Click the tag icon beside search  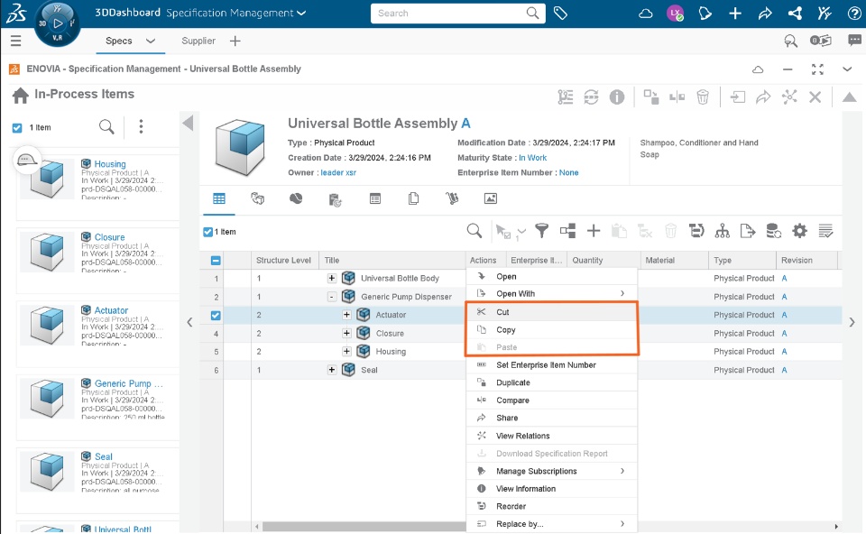point(560,14)
